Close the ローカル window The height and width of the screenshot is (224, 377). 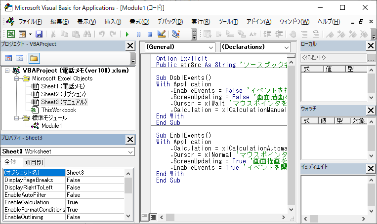pos(371,45)
